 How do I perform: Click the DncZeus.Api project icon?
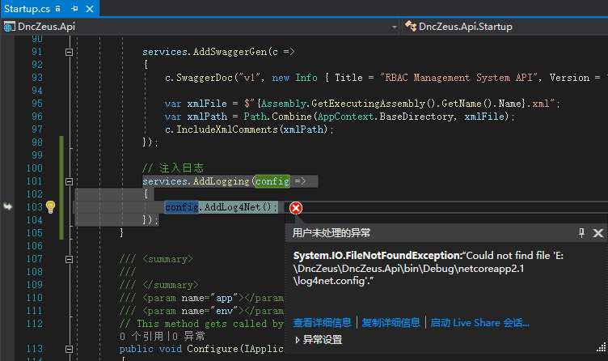click(10, 26)
